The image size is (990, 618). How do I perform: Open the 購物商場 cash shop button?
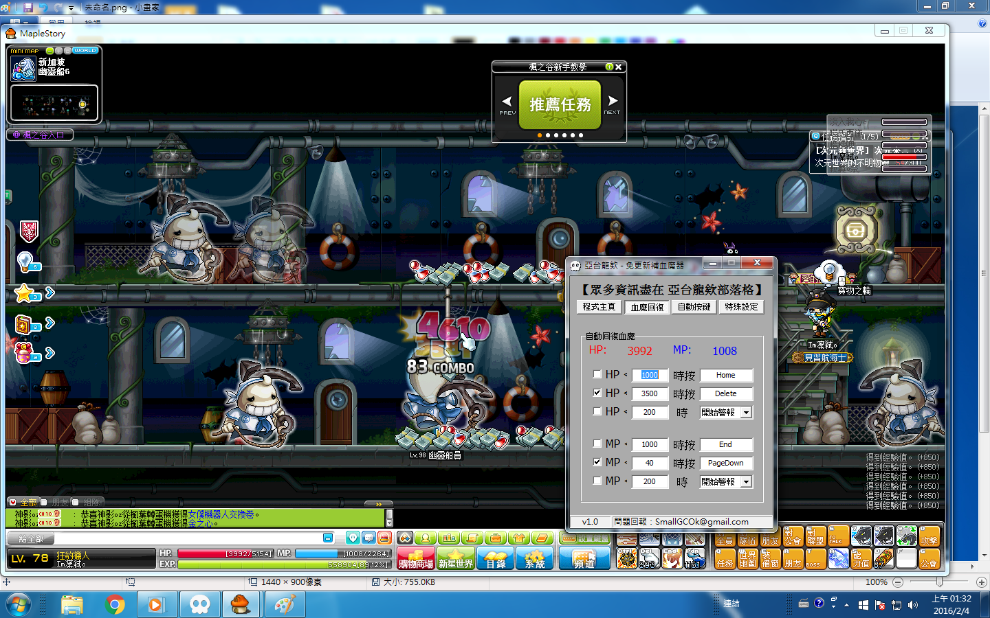tap(416, 559)
